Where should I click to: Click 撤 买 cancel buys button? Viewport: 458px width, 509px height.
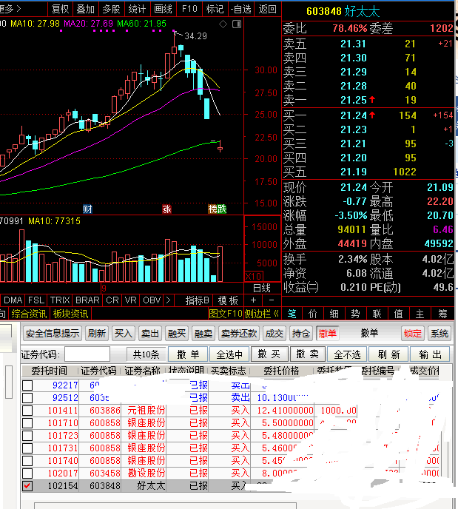(x=269, y=354)
